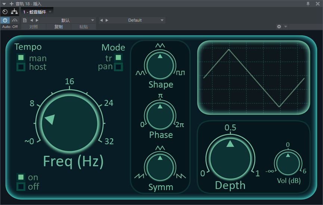
Task: Click the right-skewed saw icon beside Symm
Action: [181, 176]
